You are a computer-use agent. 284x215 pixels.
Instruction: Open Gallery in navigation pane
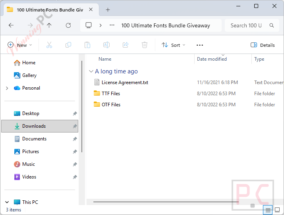coord(29,75)
